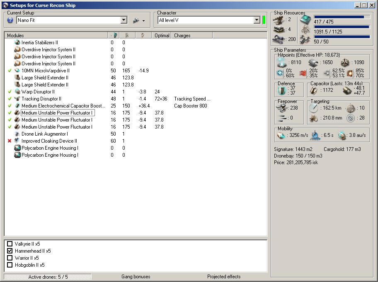
Task: Click the Warp Disruptor II module icon
Action: [x=17, y=92]
